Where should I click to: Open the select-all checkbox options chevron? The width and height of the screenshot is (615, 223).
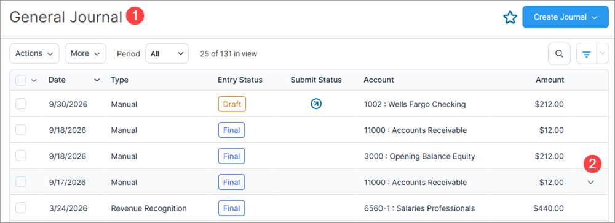[34, 80]
